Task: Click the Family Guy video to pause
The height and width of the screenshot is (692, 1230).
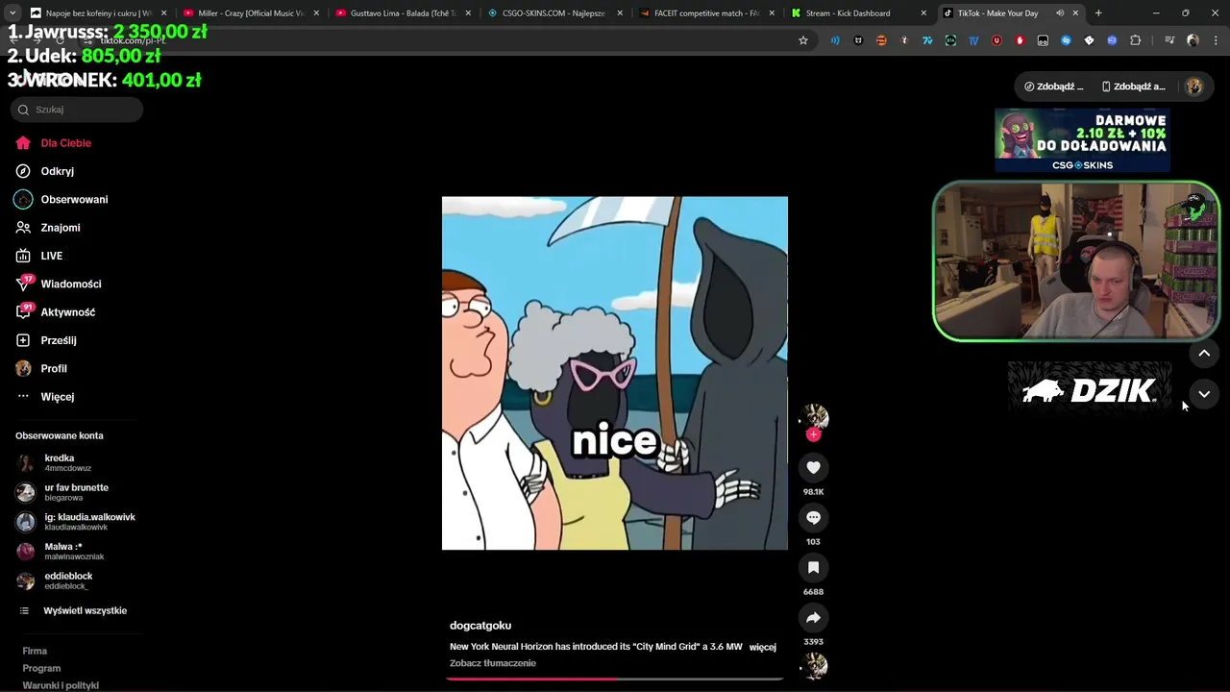Action: pyautogui.click(x=615, y=373)
